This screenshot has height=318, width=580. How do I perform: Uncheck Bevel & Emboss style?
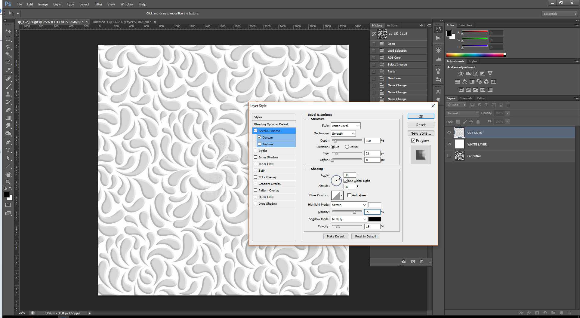pos(256,131)
